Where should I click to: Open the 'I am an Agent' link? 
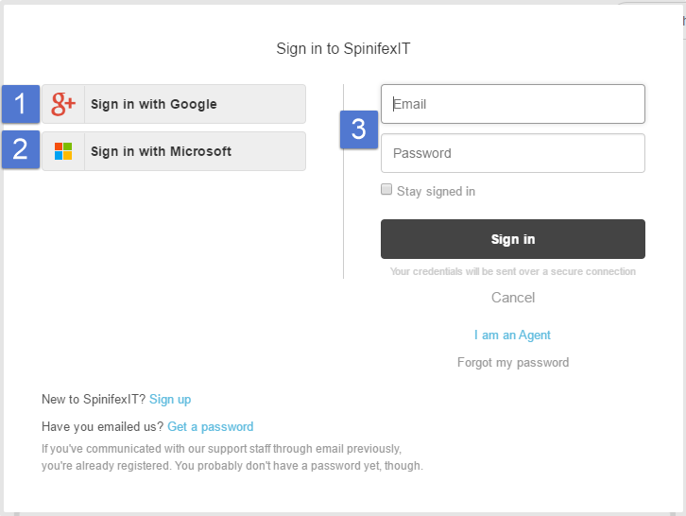tap(512, 335)
